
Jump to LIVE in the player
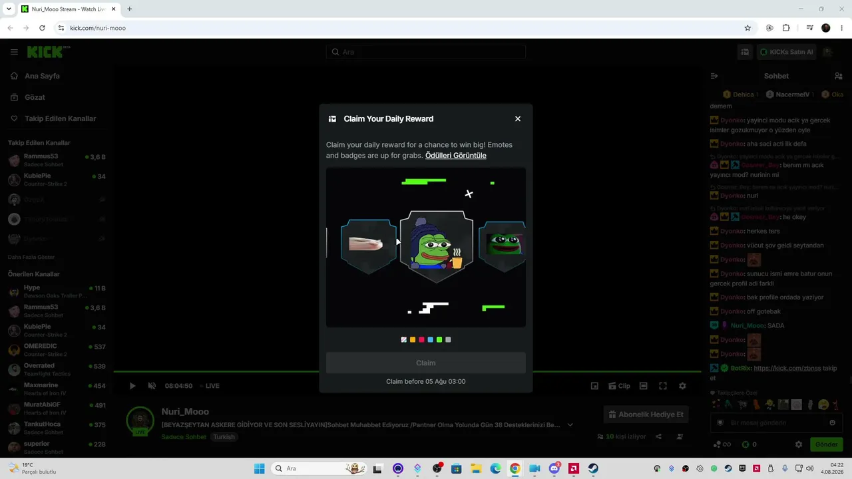point(209,386)
